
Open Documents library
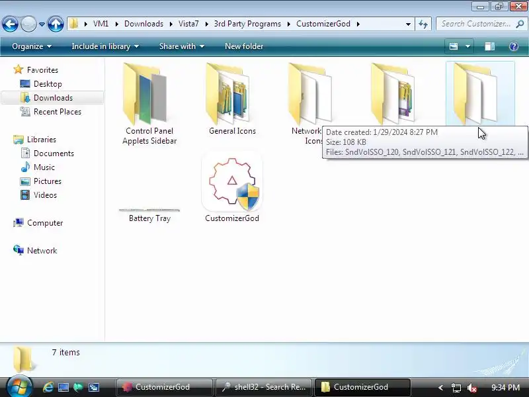[54, 154]
